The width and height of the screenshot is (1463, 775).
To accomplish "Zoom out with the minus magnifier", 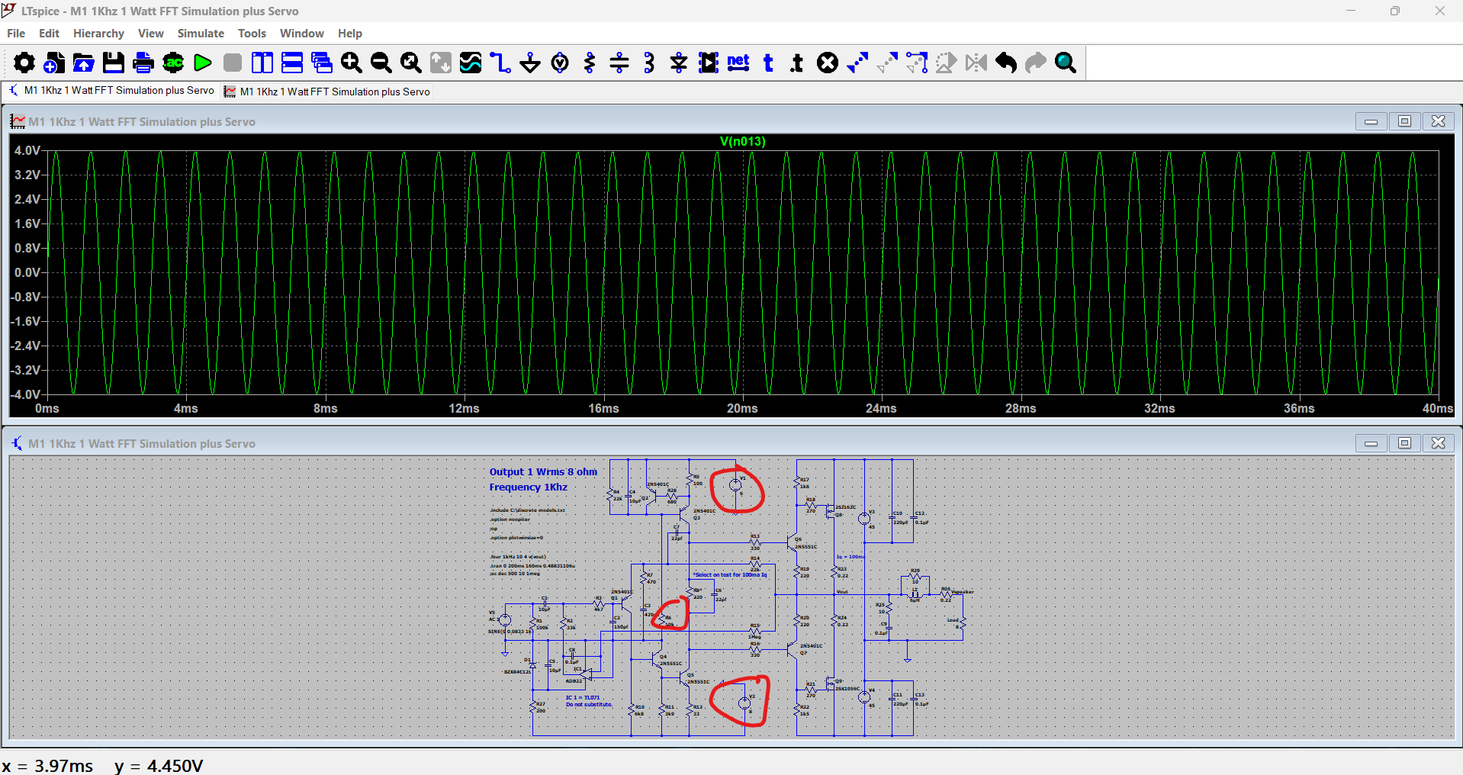I will click(x=381, y=63).
